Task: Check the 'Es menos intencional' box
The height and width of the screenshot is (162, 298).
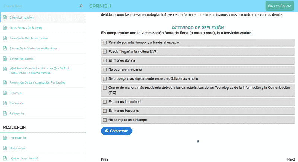Action: click(105, 102)
